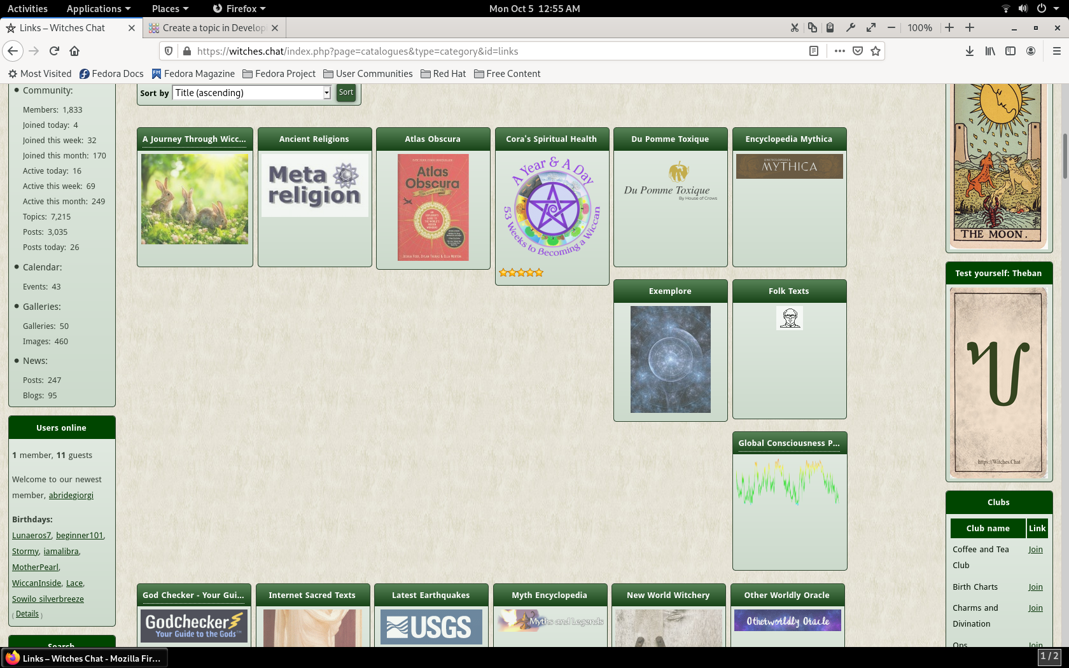Open the page actions ellipsis menu
The width and height of the screenshot is (1069, 668).
point(839,52)
